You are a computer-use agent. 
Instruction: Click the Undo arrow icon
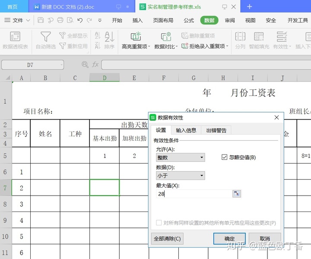(x=80, y=20)
